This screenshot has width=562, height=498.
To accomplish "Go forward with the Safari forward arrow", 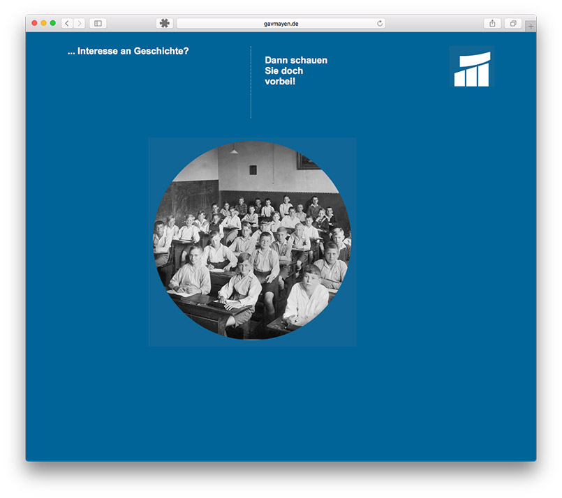I will pyautogui.click(x=80, y=23).
